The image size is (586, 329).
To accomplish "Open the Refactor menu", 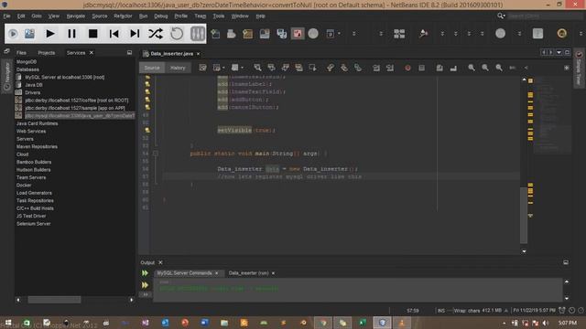I will pyautogui.click(x=123, y=16).
